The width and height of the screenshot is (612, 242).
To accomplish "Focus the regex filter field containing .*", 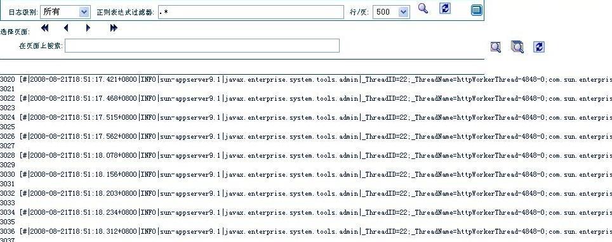I will (x=251, y=12).
